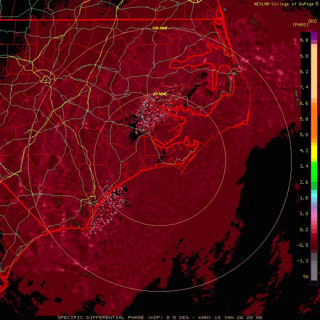Screen dimensions: 320x320
Task: Click the 1.0 value on the color scale
Action: pos(304,214)
